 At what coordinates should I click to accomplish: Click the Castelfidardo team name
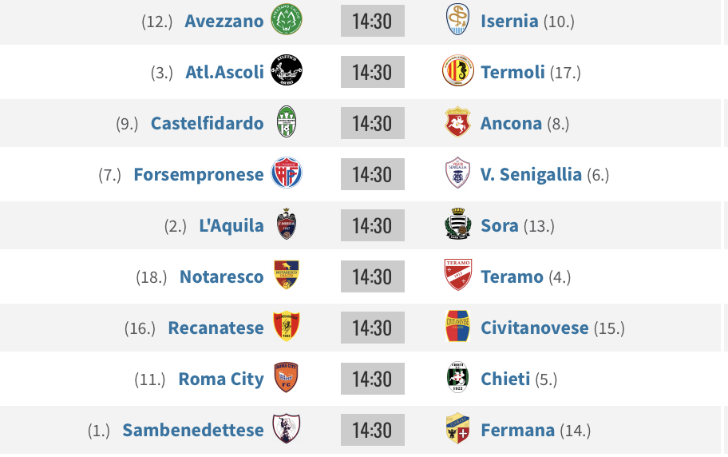(207, 123)
